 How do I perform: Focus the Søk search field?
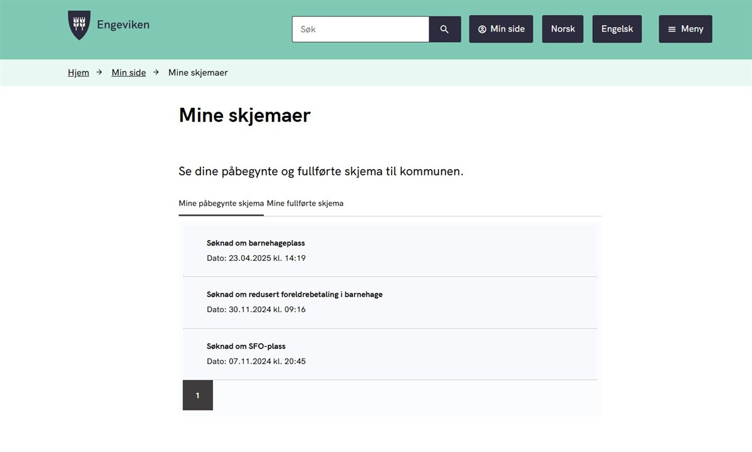360,29
